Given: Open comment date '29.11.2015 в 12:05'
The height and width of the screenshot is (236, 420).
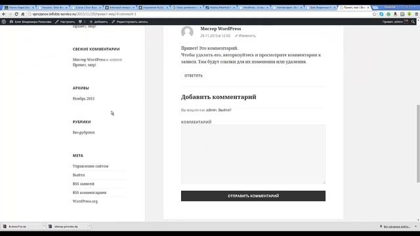Looking at the screenshot, I should pyautogui.click(x=215, y=35).
